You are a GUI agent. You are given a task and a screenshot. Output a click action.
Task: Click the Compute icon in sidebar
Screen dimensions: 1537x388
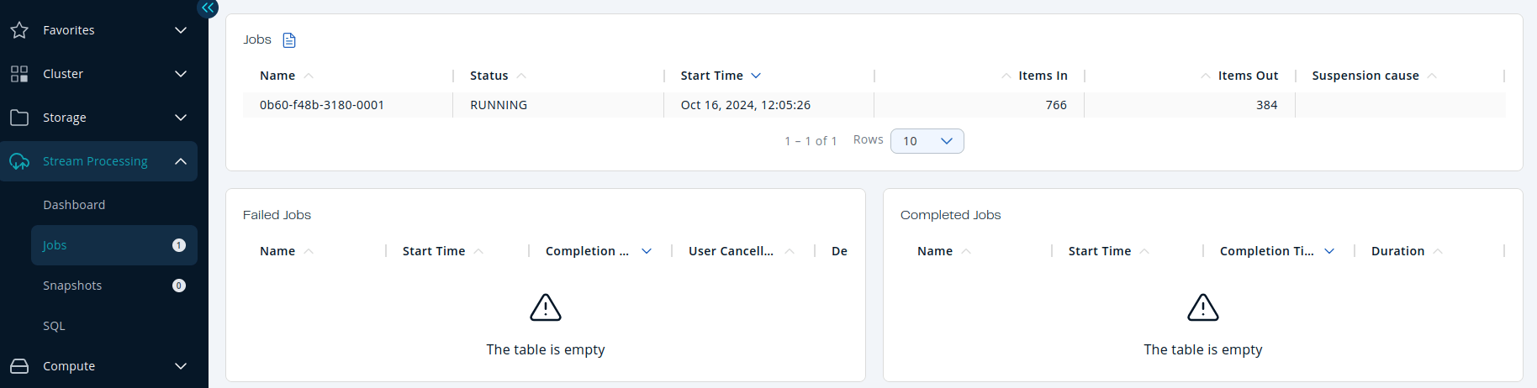(x=19, y=366)
